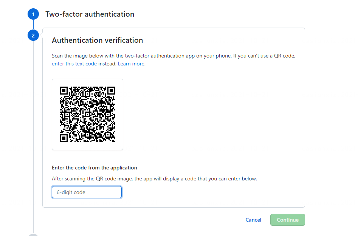Click the "After scanning the QR code" helper text
Image resolution: width=358 pixels, height=236 pixels.
[x=154, y=179]
